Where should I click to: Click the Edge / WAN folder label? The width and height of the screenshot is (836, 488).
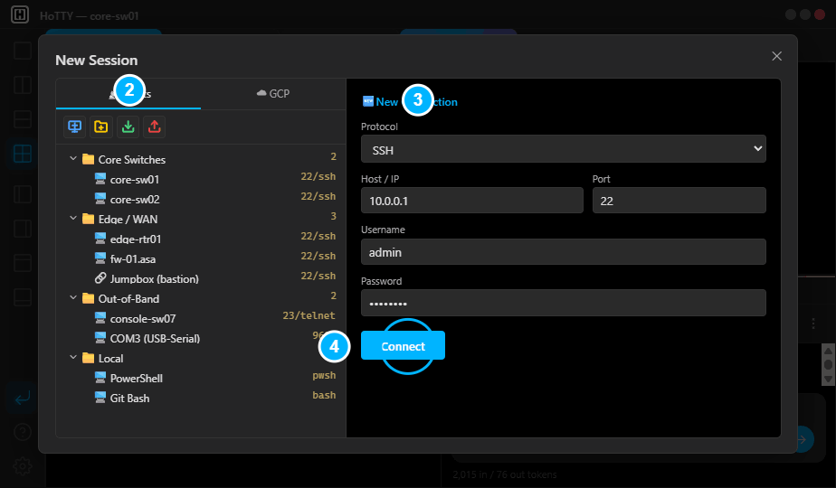(128, 219)
